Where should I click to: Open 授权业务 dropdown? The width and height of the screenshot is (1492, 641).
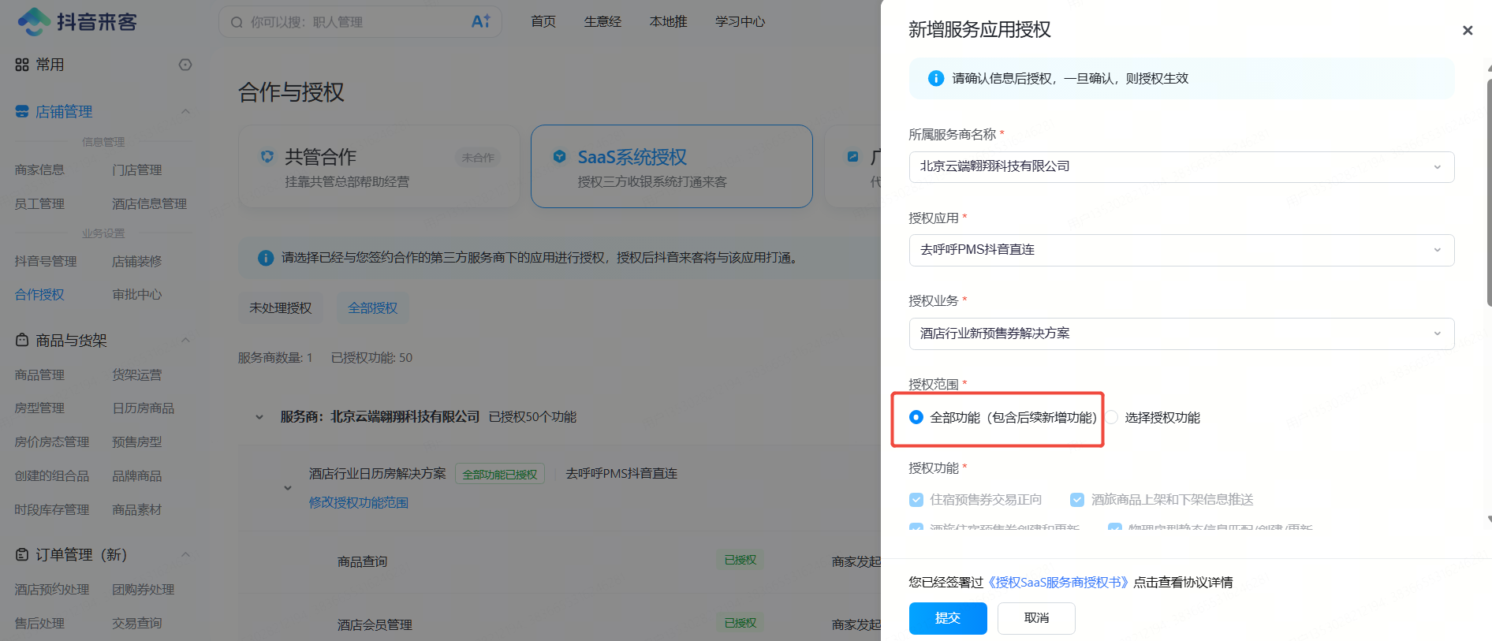1181,334
